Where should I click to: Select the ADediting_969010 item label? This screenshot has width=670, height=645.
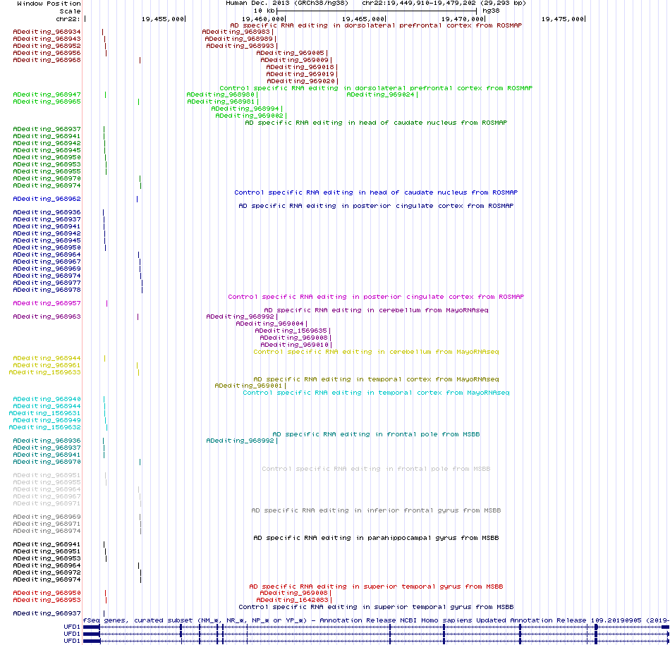(x=294, y=345)
